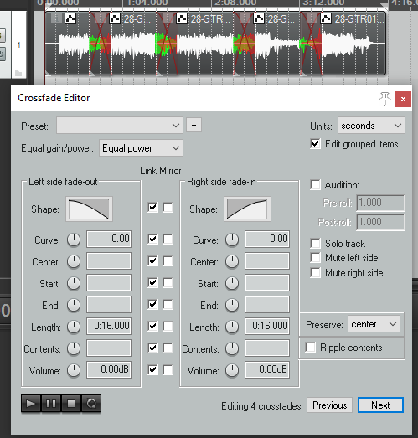The image size is (418, 438).
Task: Uncheck Edit grouped items
Action: tap(315, 144)
